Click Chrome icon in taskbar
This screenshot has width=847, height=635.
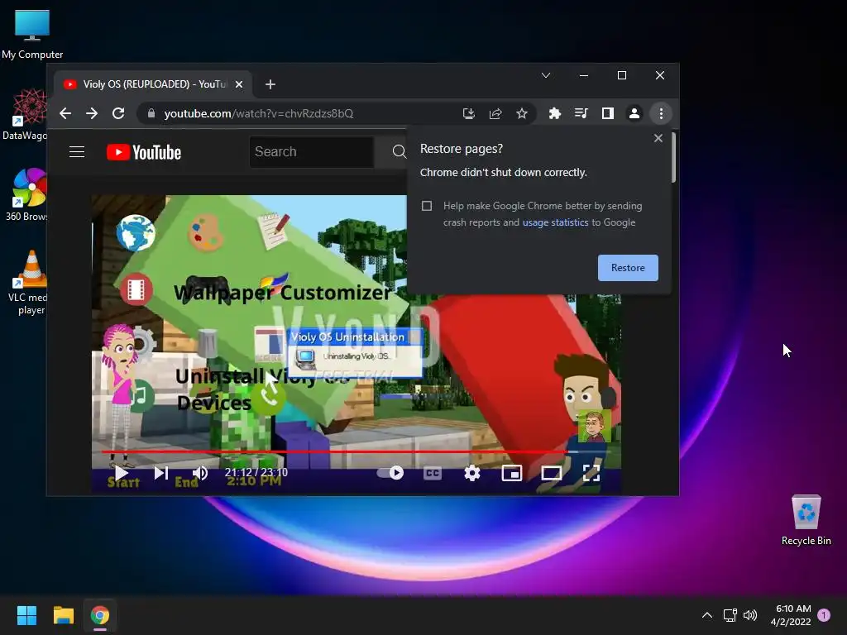100,615
